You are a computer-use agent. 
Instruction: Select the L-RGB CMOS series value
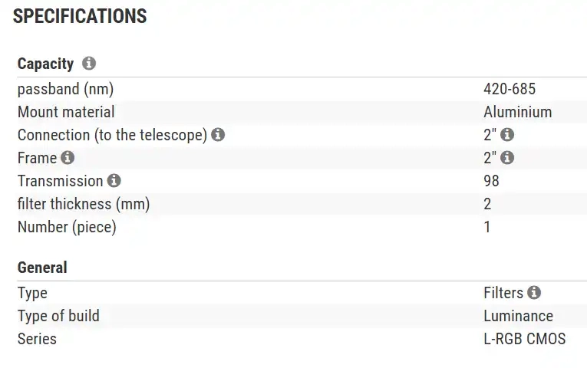tap(524, 338)
